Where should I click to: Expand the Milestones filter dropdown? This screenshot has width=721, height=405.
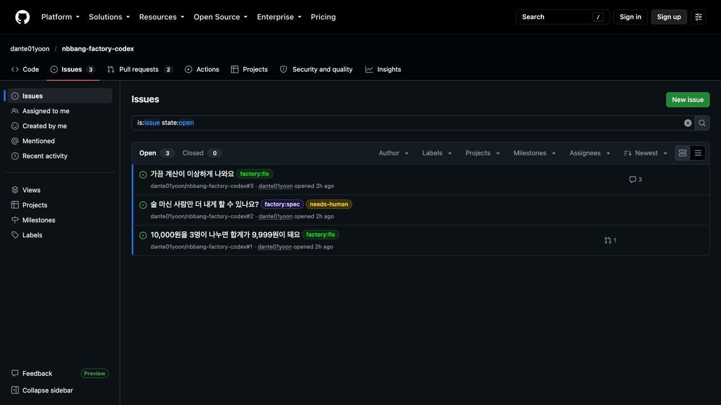535,153
